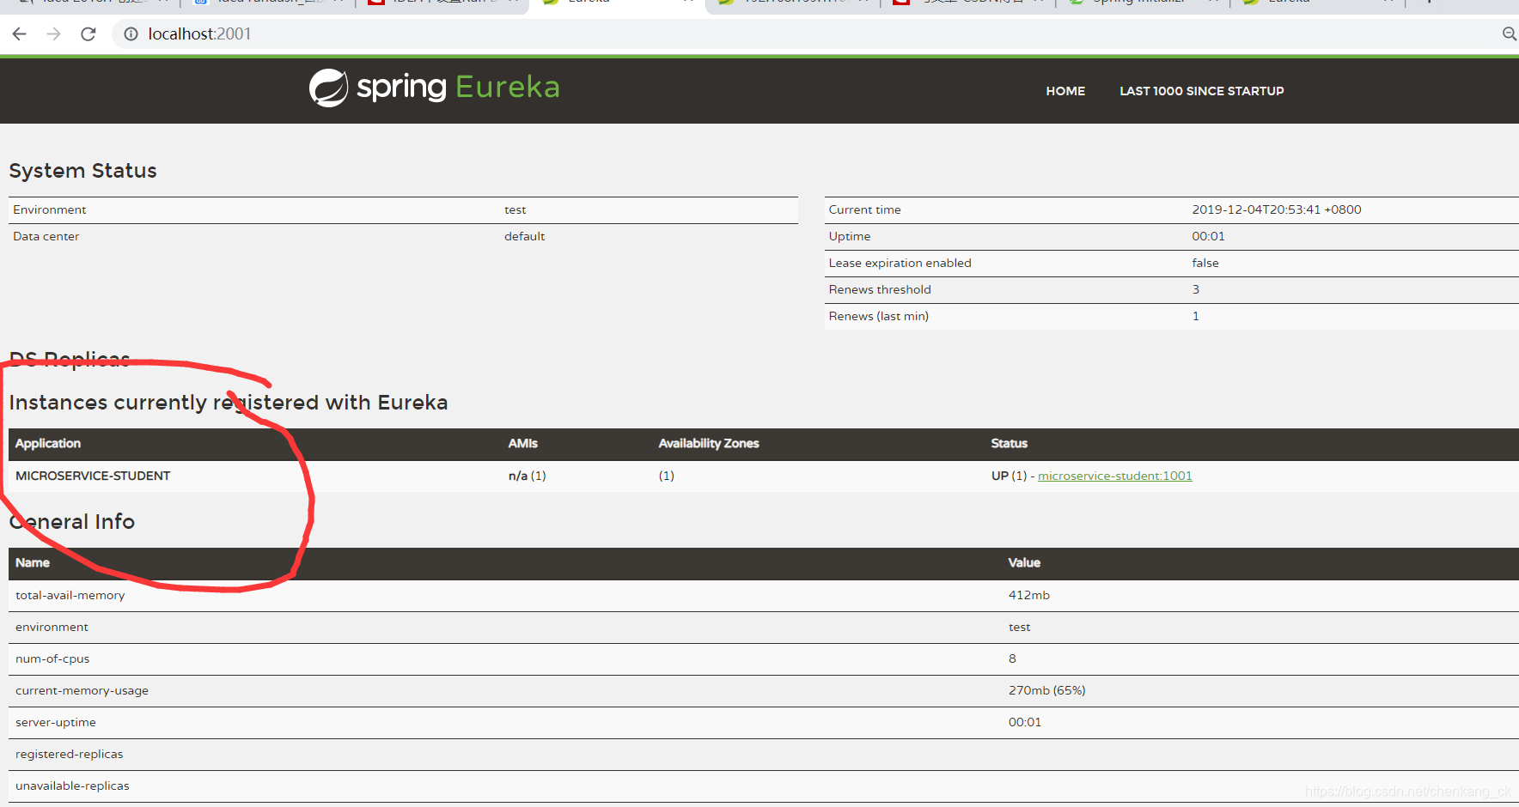The image size is (1519, 807).
Task: Click the server-uptime row name
Action: 56,722
